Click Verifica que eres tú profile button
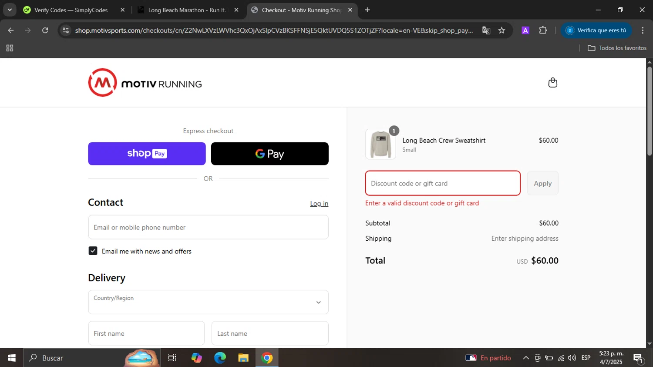This screenshot has height=367, width=653. tap(596, 30)
